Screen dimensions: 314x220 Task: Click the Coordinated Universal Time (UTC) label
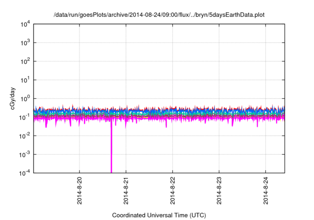(159, 215)
